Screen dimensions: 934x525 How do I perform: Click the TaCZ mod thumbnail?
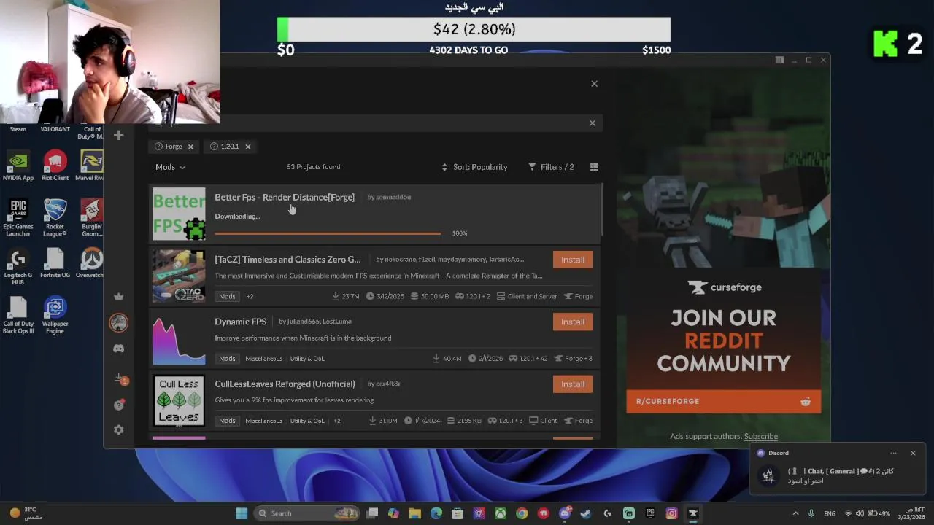pos(179,276)
